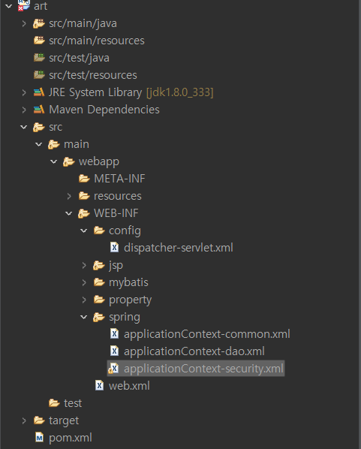Click the test folder icon
This screenshot has height=449, width=361.
[x=54, y=403]
